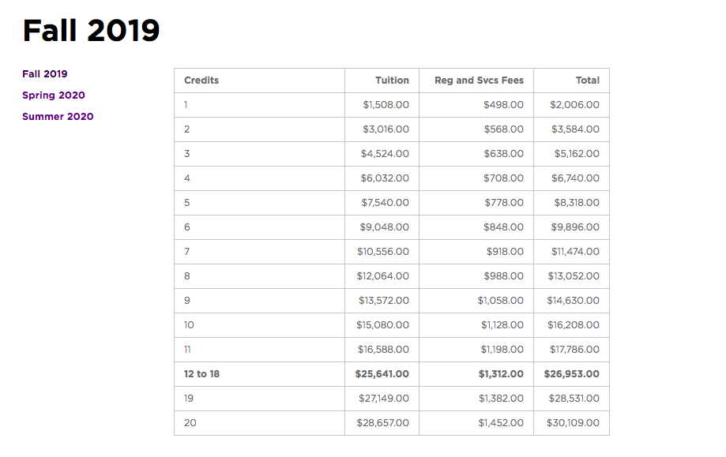Click the $26,953.00 total cell

click(x=571, y=374)
